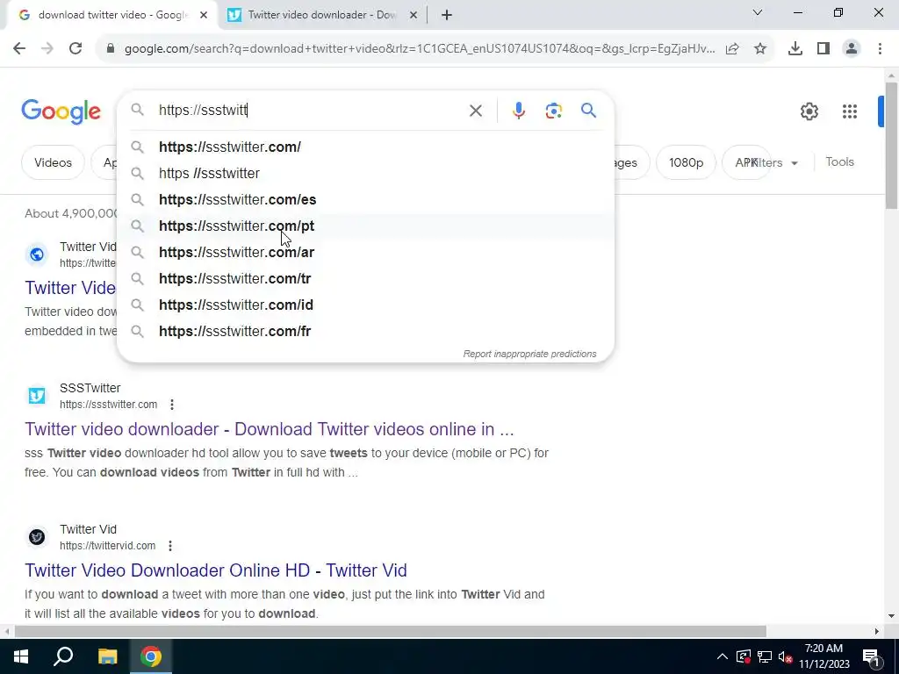899x674 pixels.
Task: Click the Chrome taskbar icon
Action: 151,656
